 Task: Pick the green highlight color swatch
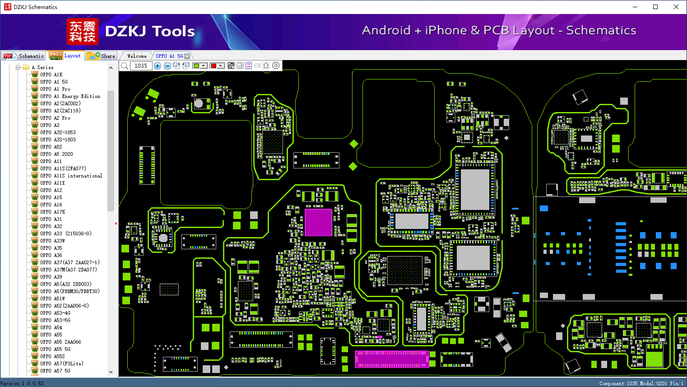196,66
